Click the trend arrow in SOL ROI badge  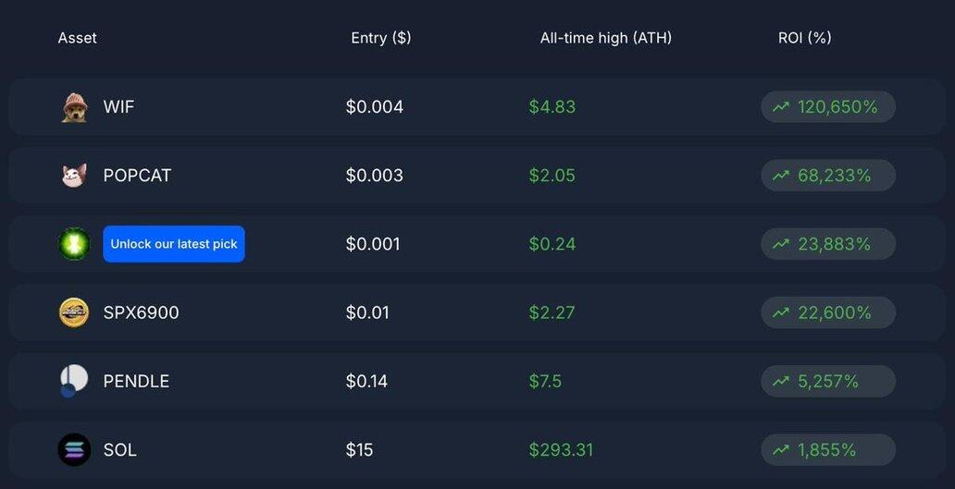781,450
